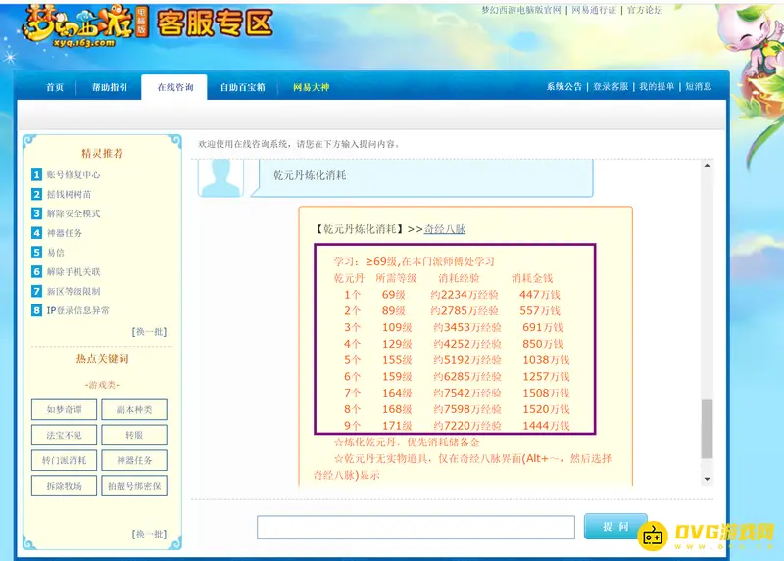Click the 约5192万经验 cell
The image size is (784, 561).
tap(467, 360)
